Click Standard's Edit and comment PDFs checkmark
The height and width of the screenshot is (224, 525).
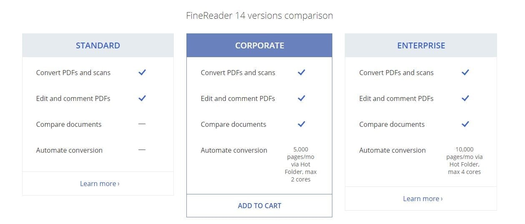pos(142,98)
